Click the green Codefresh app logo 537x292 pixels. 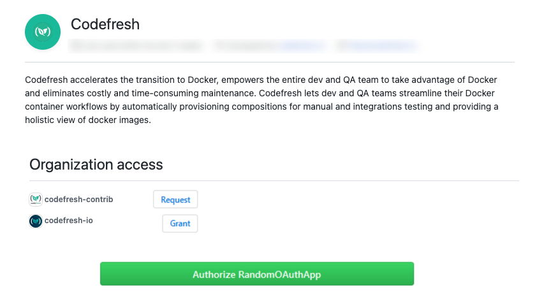coord(44,30)
